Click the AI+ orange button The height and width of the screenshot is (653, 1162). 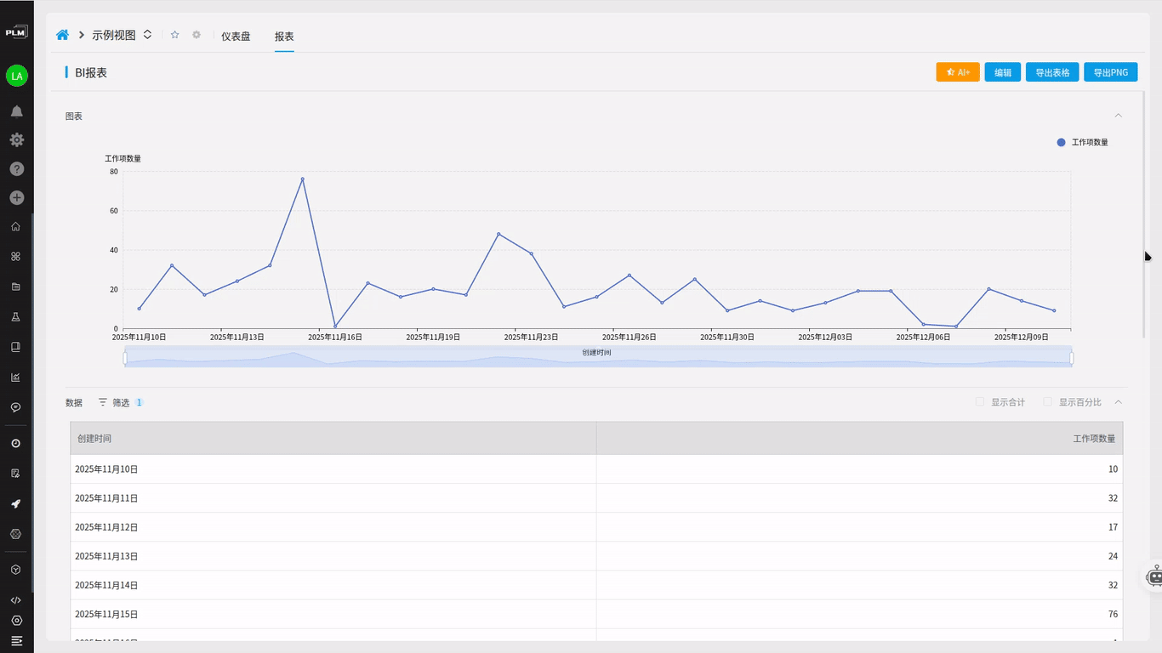point(958,72)
